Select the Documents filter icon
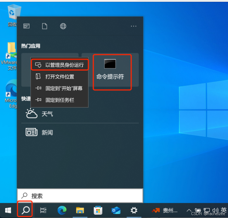The height and width of the screenshot is (218, 228). click(x=45, y=26)
